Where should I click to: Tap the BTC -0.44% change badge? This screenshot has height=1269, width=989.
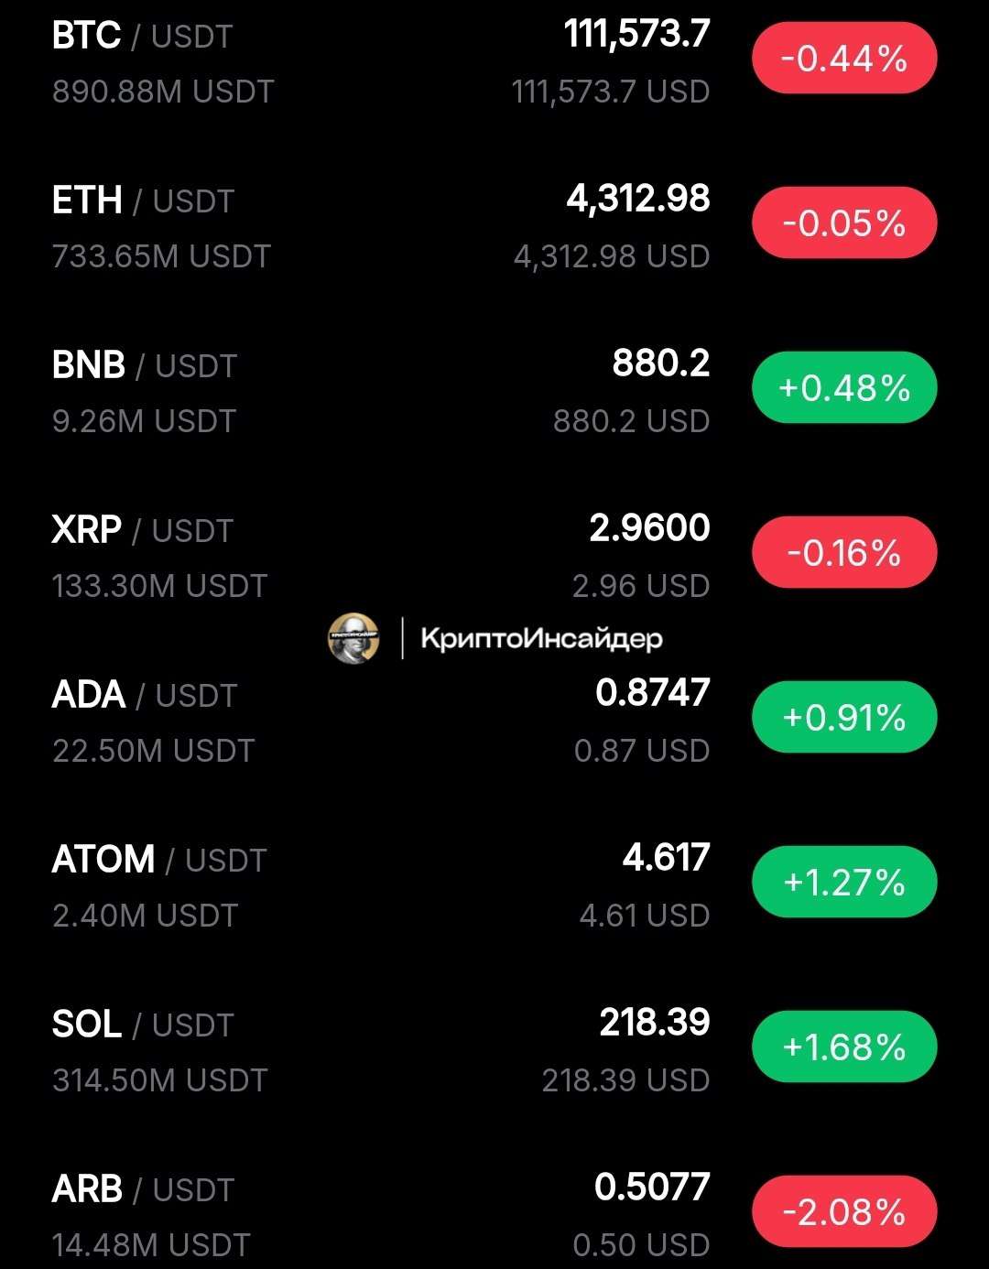(844, 59)
